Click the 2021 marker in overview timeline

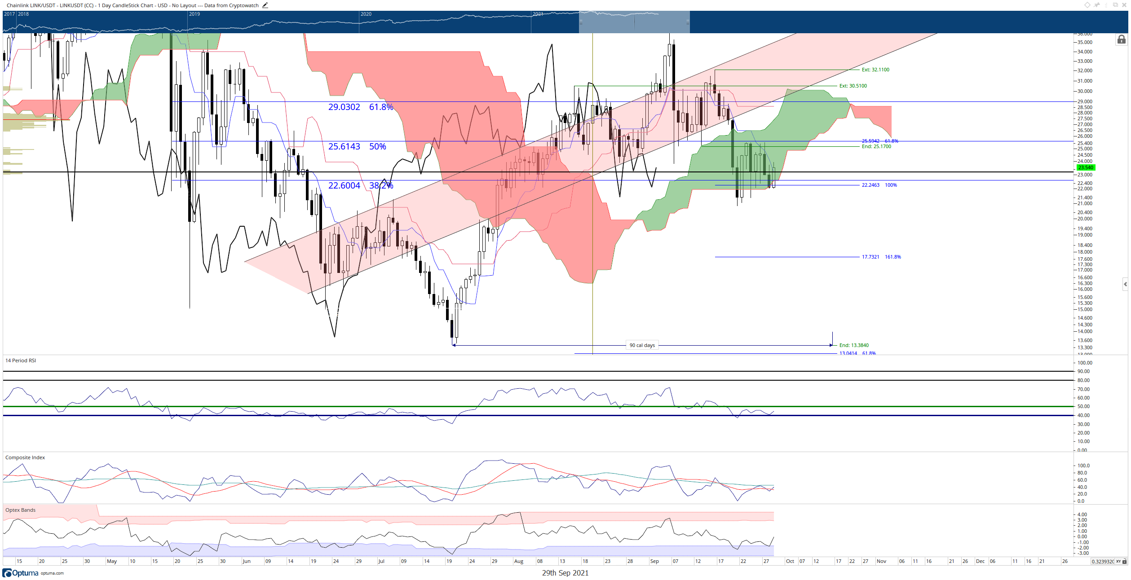[x=538, y=14]
